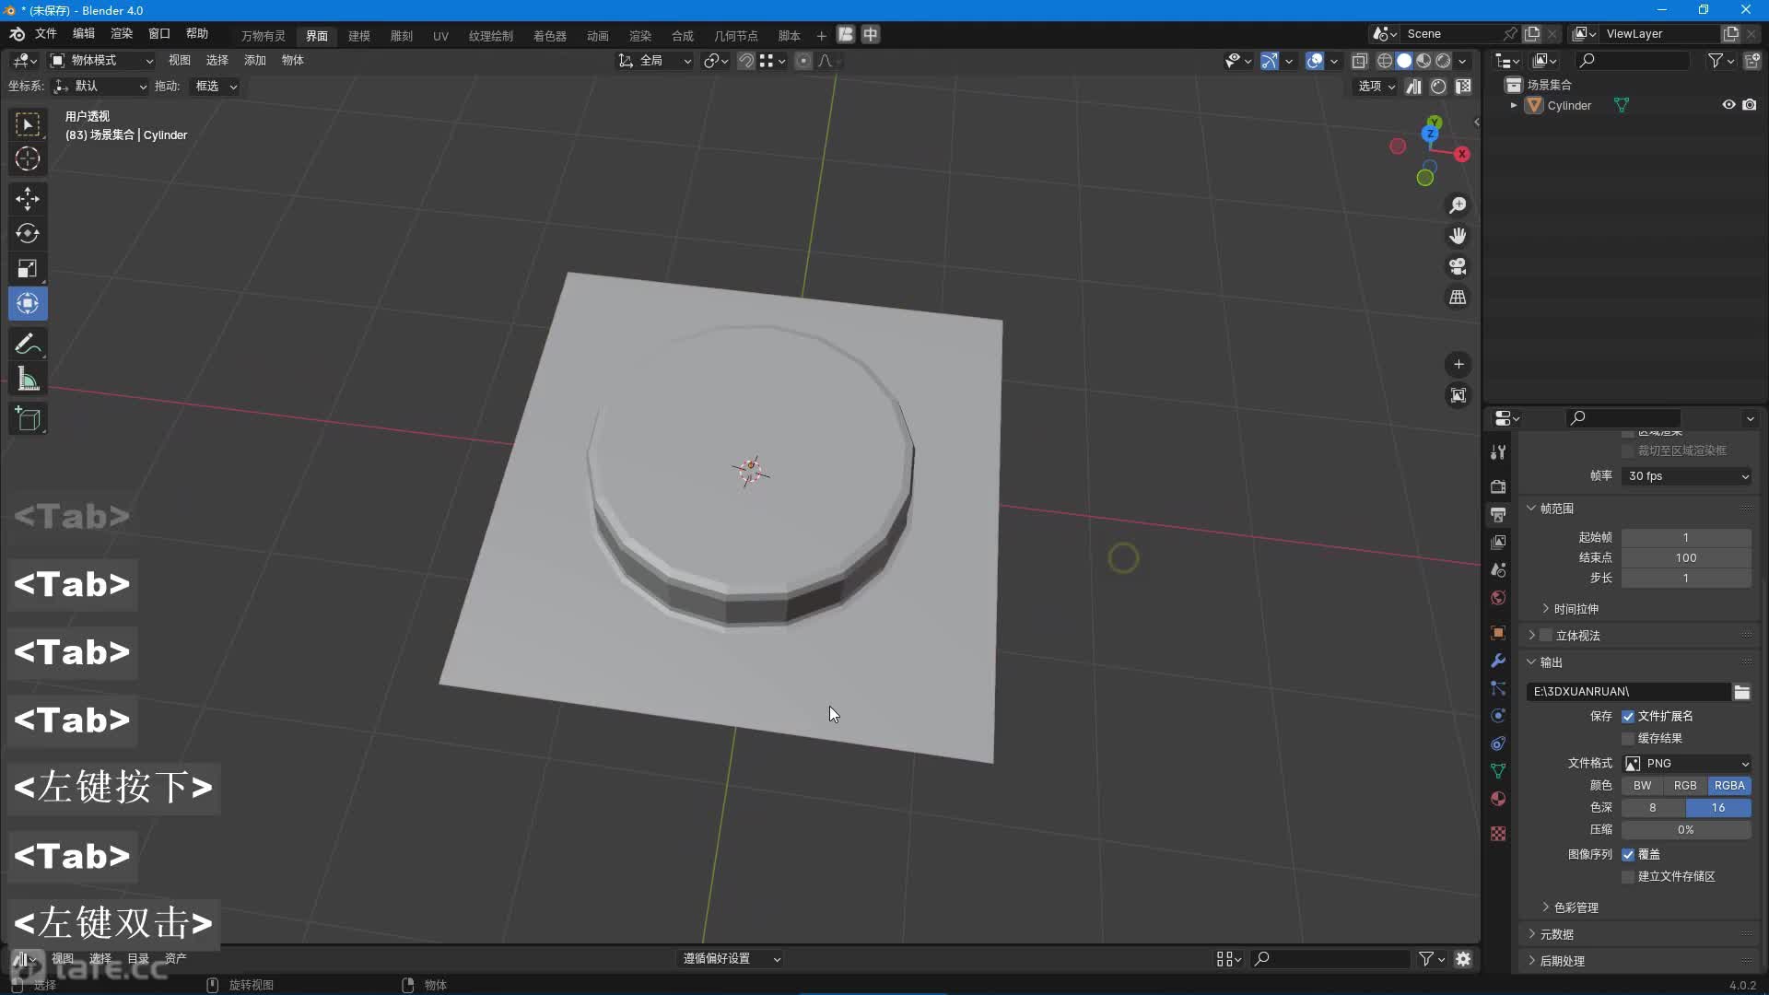The height and width of the screenshot is (995, 1769).
Task: Open the Scene properties tab
Action: pyautogui.click(x=1498, y=570)
